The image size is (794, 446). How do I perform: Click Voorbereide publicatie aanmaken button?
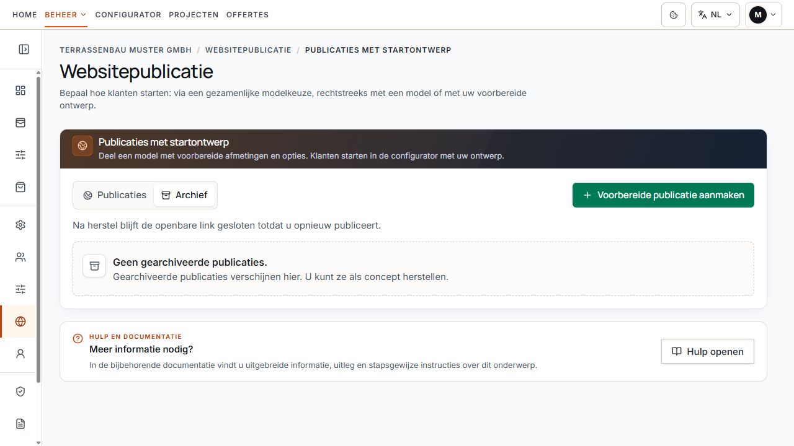point(663,195)
